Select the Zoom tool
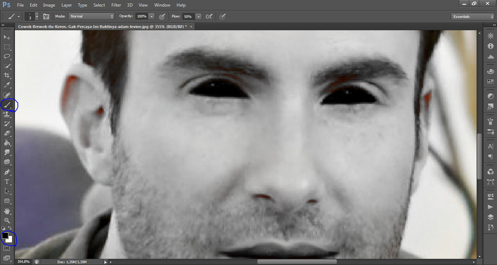 point(7,220)
